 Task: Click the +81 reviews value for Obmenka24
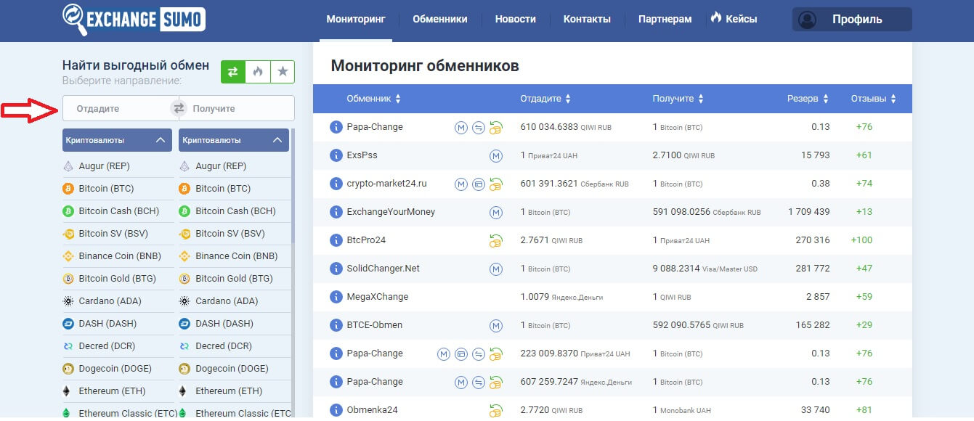pos(864,410)
